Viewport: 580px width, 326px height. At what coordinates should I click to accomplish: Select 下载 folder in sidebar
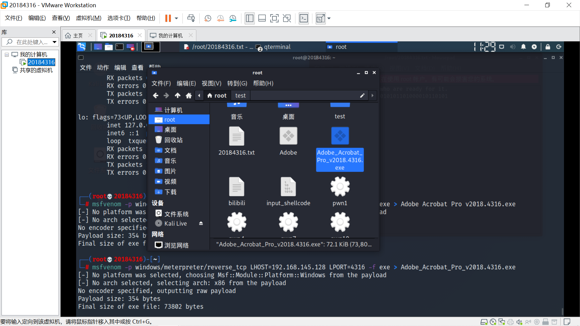pos(170,192)
